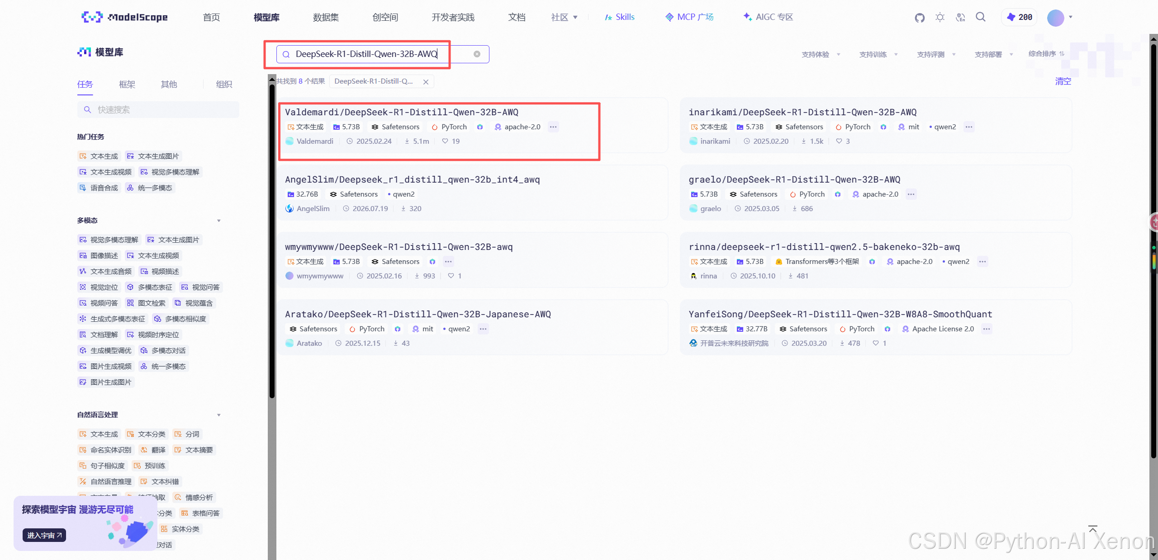Open the 综合排序 sort dropdown

pyautogui.click(x=1047, y=54)
